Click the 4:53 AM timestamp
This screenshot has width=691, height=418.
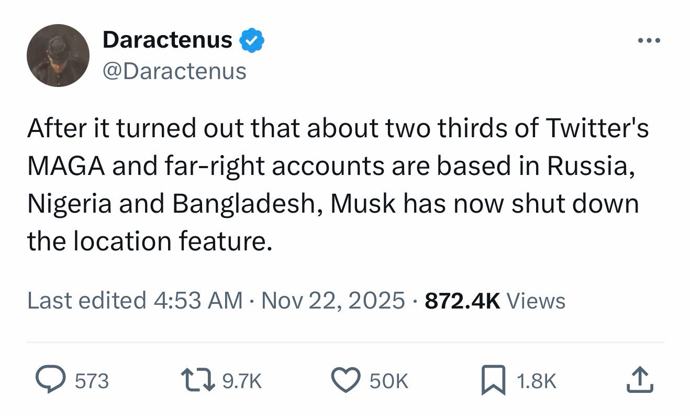pyautogui.click(x=198, y=301)
